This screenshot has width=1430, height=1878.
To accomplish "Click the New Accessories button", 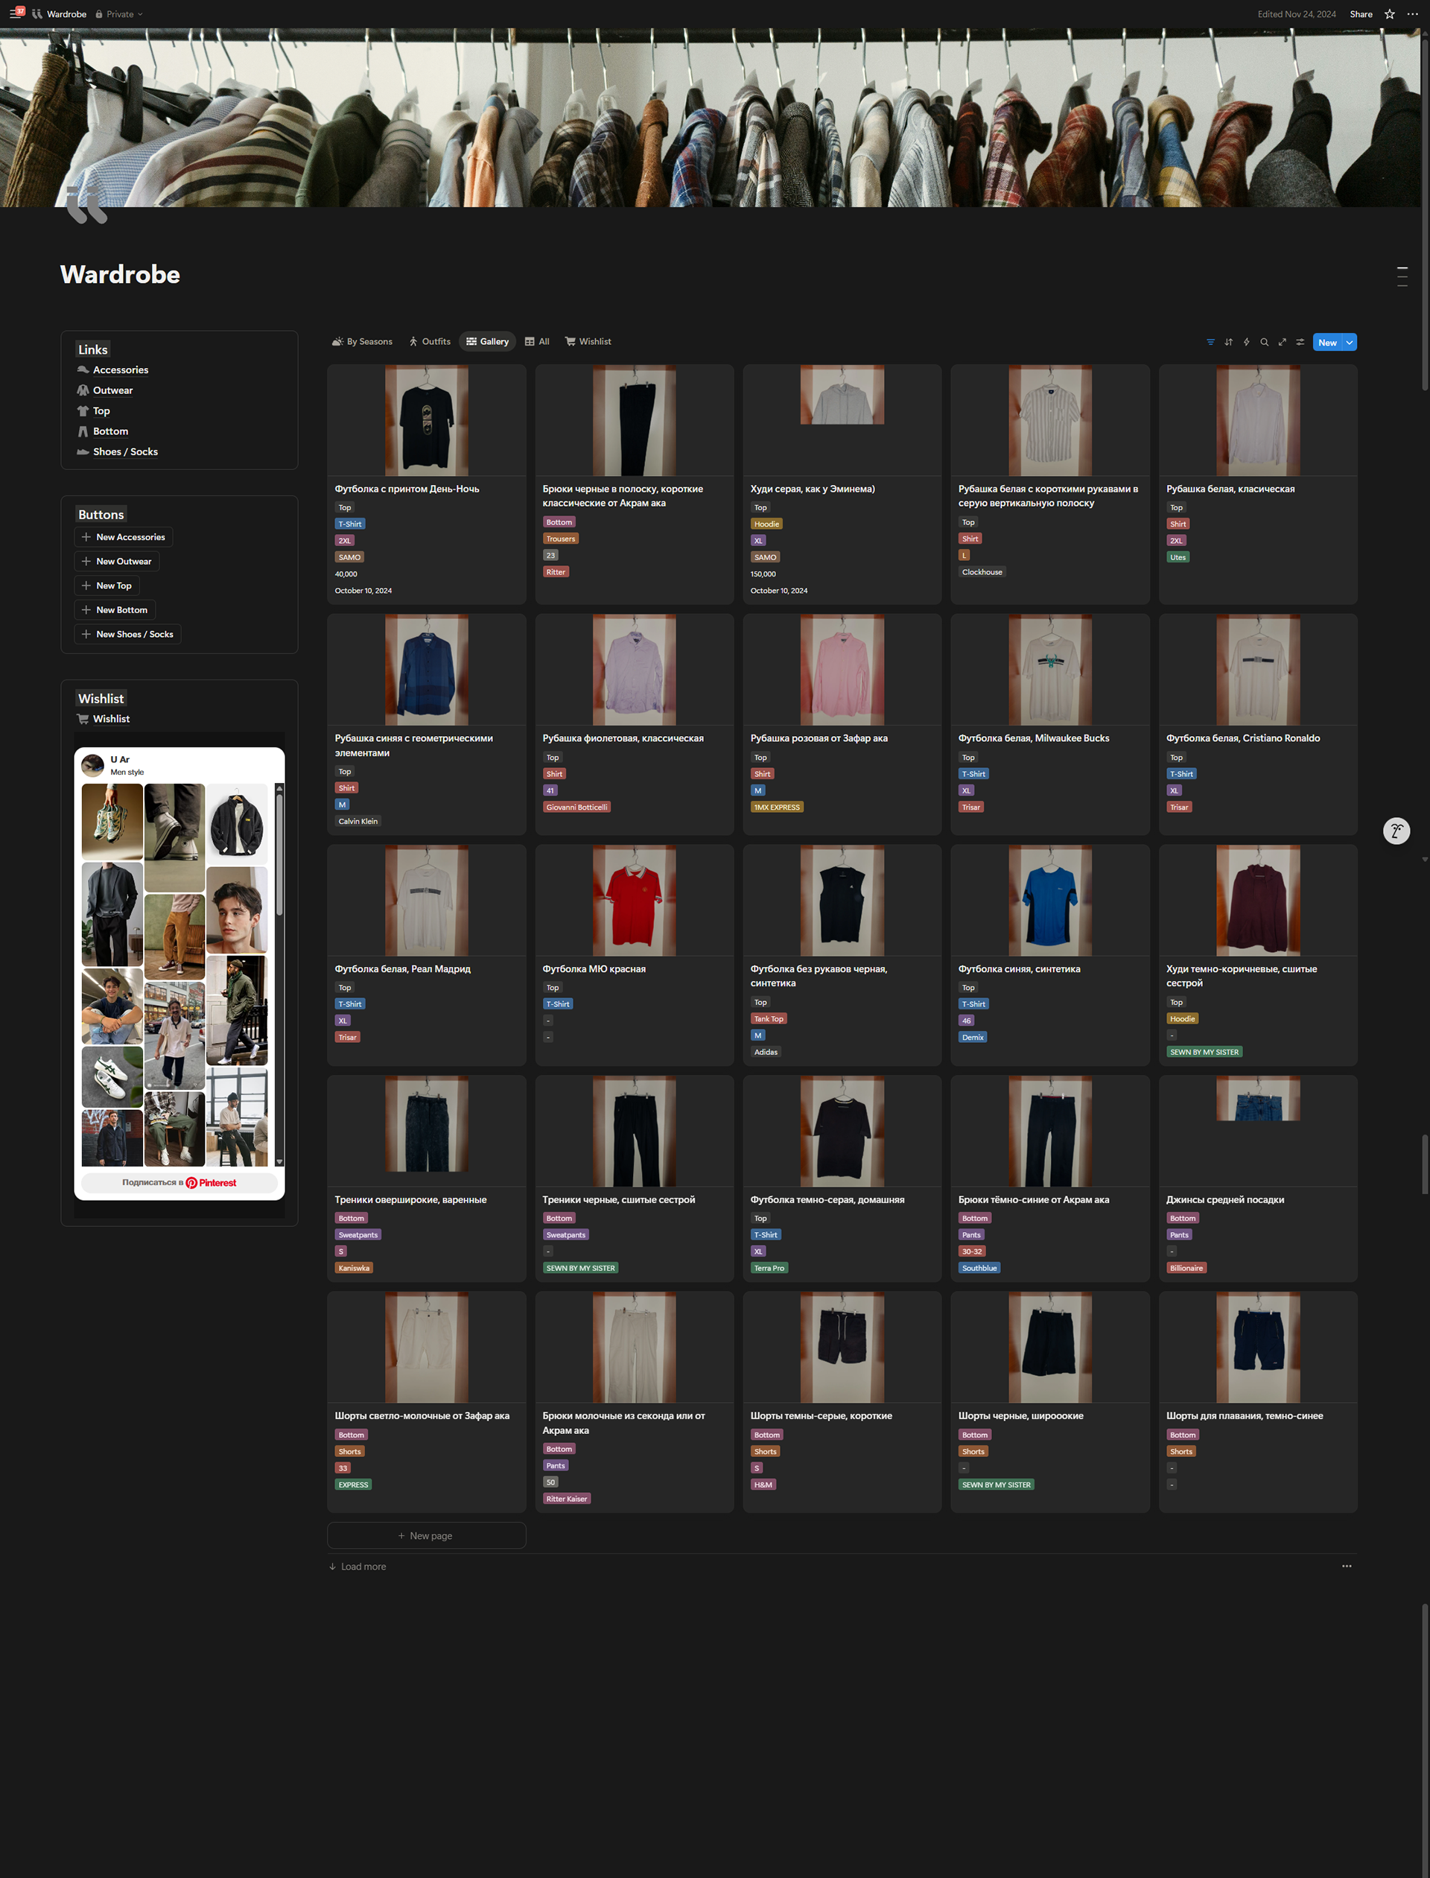I will point(124,537).
